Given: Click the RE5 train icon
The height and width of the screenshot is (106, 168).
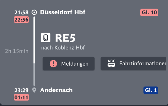Looking at the screenshot, I should 46,38.
